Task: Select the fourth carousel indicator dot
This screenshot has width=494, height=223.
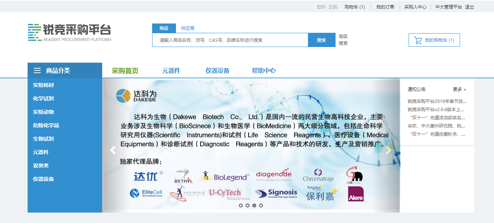Action: (x=261, y=205)
